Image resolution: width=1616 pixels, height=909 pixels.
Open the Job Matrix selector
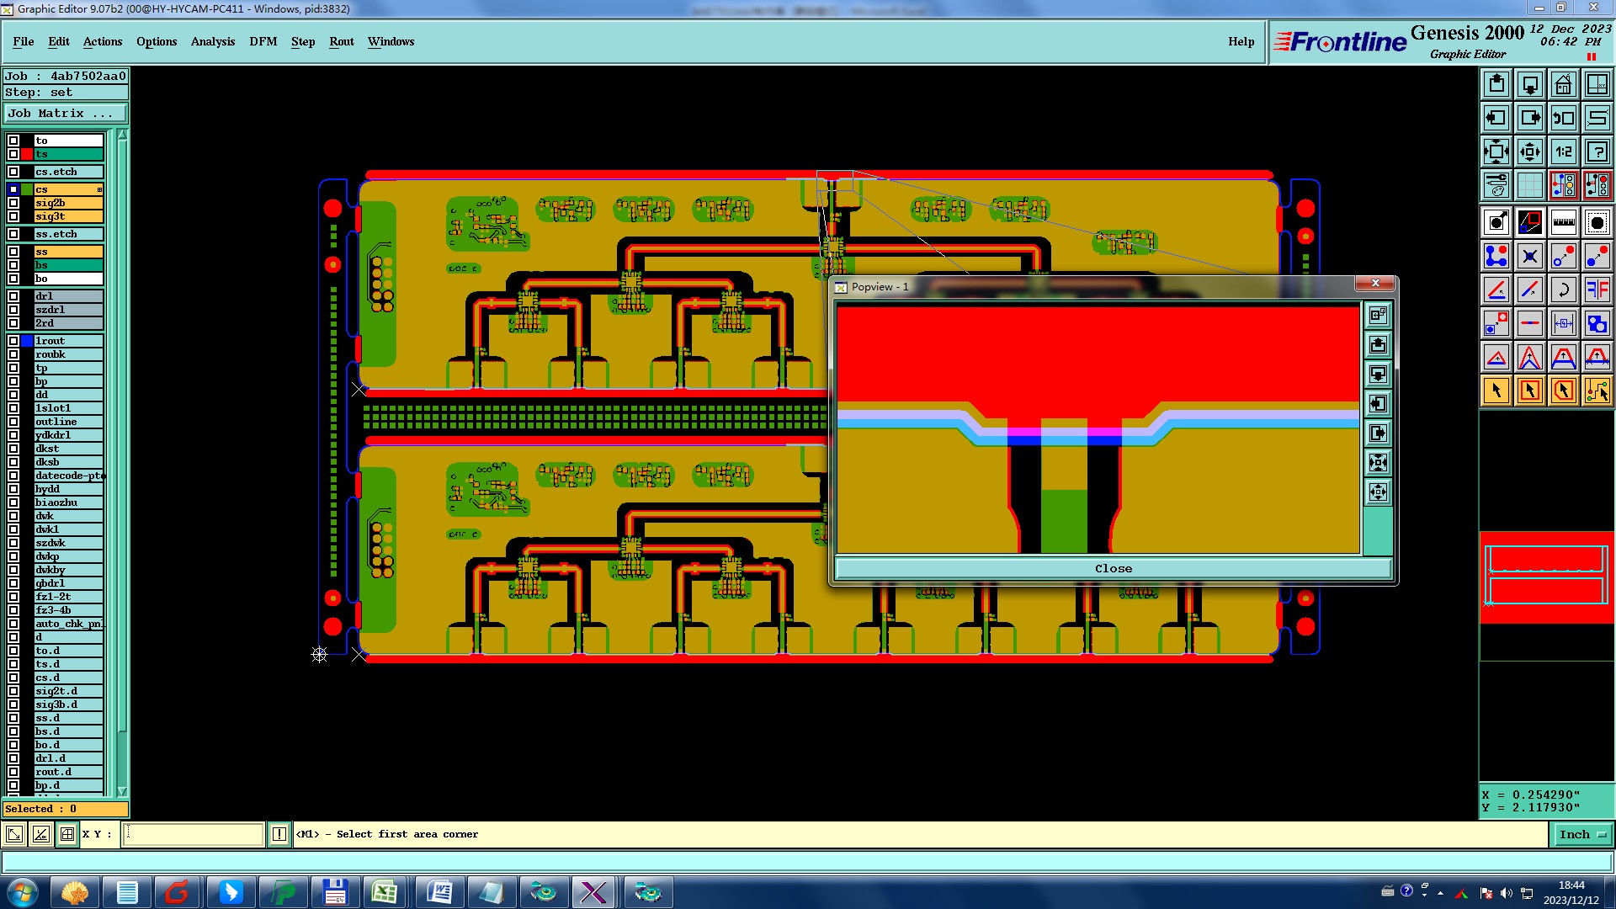[64, 113]
